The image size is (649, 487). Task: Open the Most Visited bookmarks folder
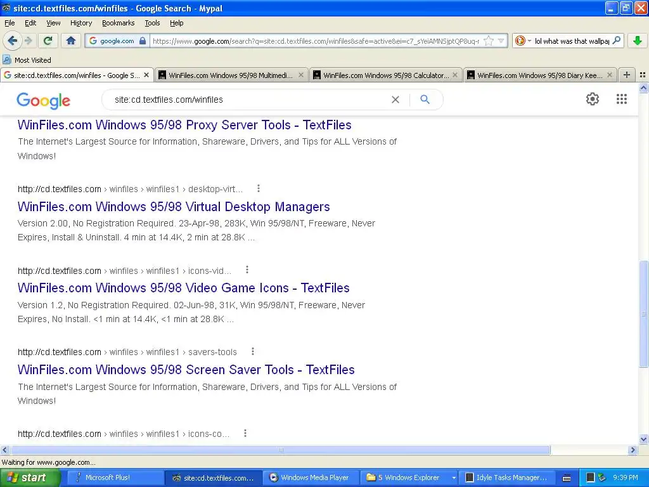(27, 60)
